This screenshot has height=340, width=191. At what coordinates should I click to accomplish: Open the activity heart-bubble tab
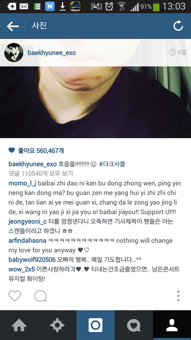coord(134,325)
